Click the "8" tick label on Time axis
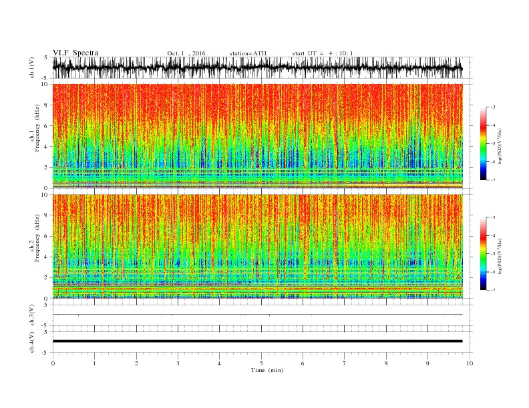This screenshot has width=529, height=408. (386, 363)
